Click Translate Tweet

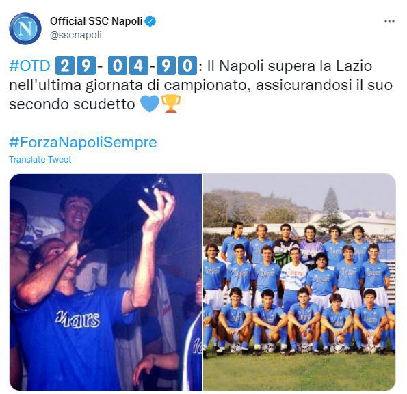coord(40,160)
